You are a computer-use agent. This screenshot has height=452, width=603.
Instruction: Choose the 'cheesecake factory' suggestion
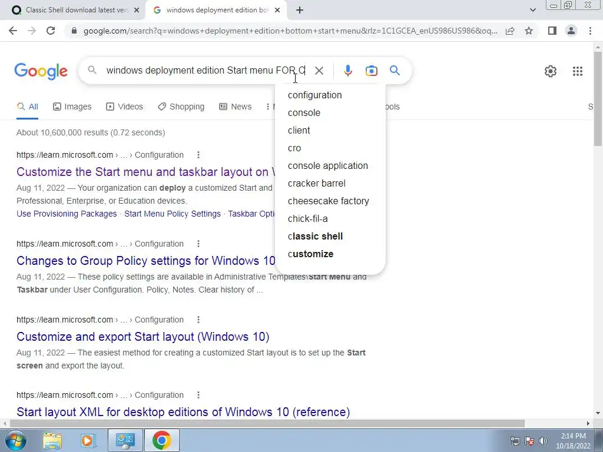point(330,201)
